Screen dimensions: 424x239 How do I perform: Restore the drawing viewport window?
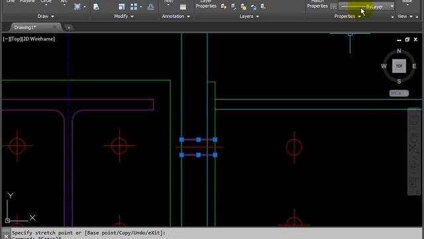407,40
